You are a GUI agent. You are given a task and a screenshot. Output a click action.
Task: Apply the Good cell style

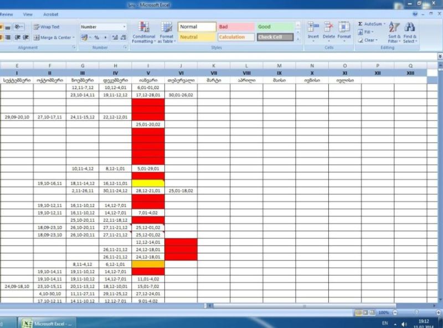[x=275, y=27]
